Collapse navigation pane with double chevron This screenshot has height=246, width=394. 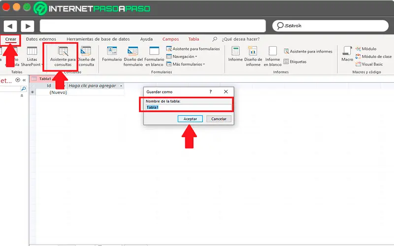tap(24, 80)
